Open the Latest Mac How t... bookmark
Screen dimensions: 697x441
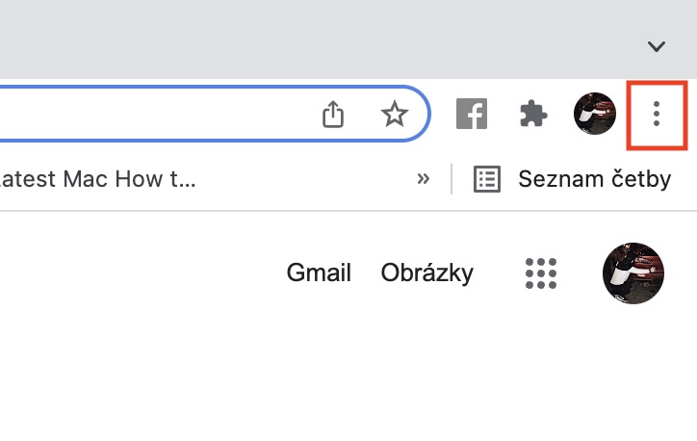tap(98, 179)
